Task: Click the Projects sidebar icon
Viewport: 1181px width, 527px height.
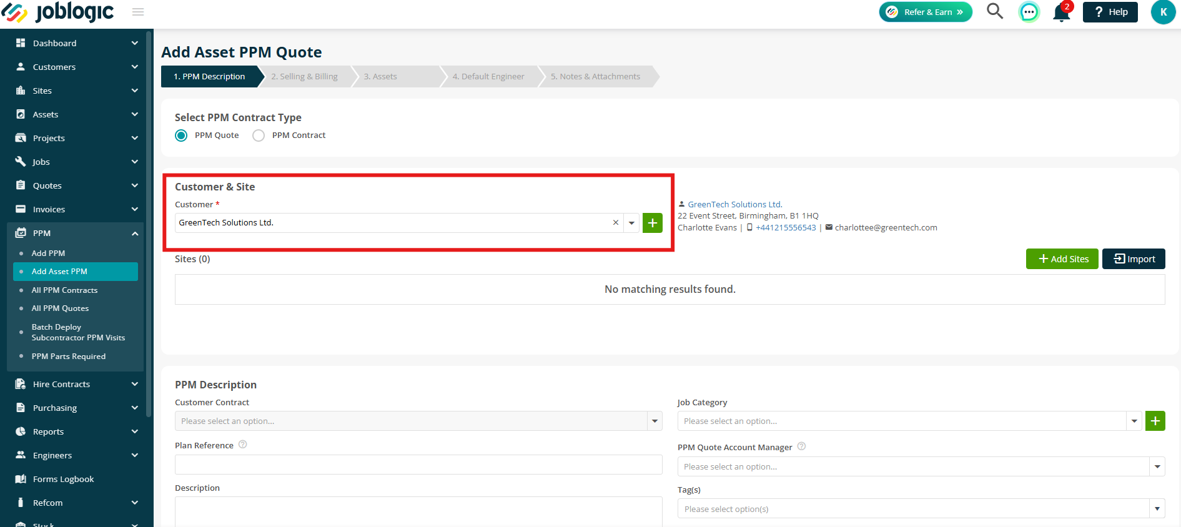Action: pyautogui.click(x=21, y=138)
